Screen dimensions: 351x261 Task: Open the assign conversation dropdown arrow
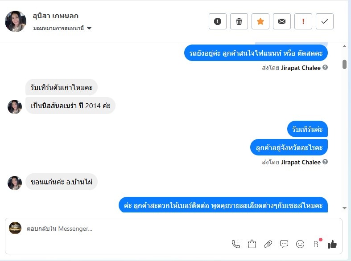click(89, 28)
